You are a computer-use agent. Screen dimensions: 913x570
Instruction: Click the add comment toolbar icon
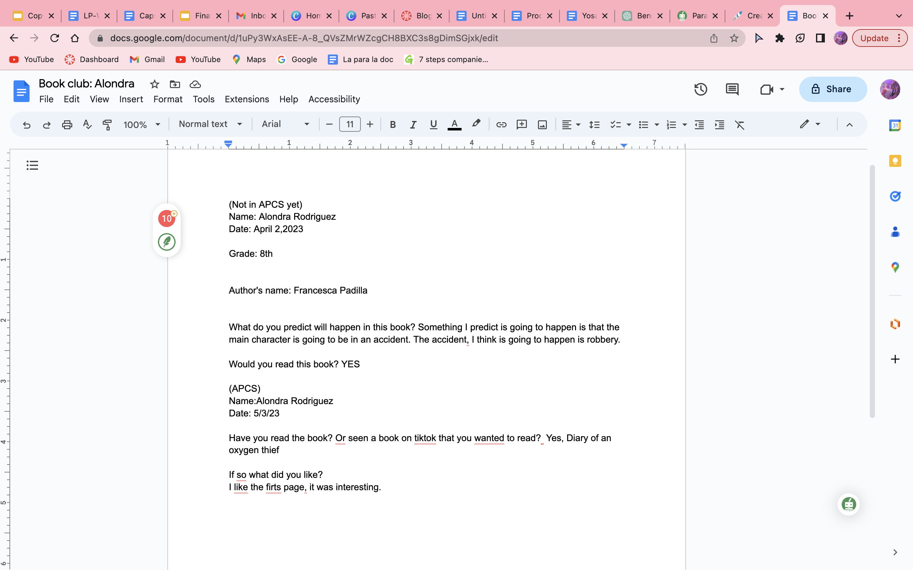point(521,124)
